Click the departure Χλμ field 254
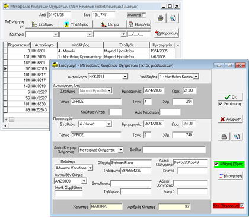Screen dimensions: 249x217 (x=183, y=102)
